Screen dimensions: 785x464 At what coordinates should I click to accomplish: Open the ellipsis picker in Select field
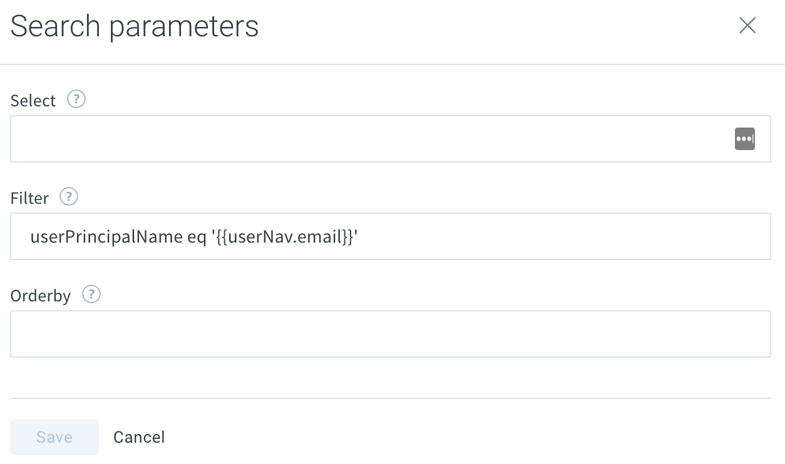pos(745,139)
